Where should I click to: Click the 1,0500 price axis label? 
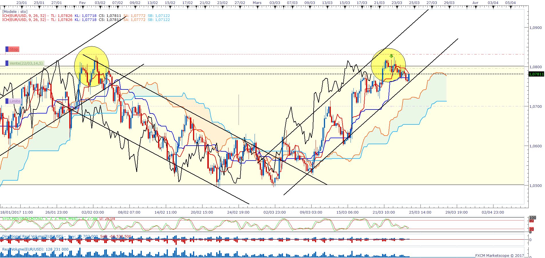tap(536, 186)
